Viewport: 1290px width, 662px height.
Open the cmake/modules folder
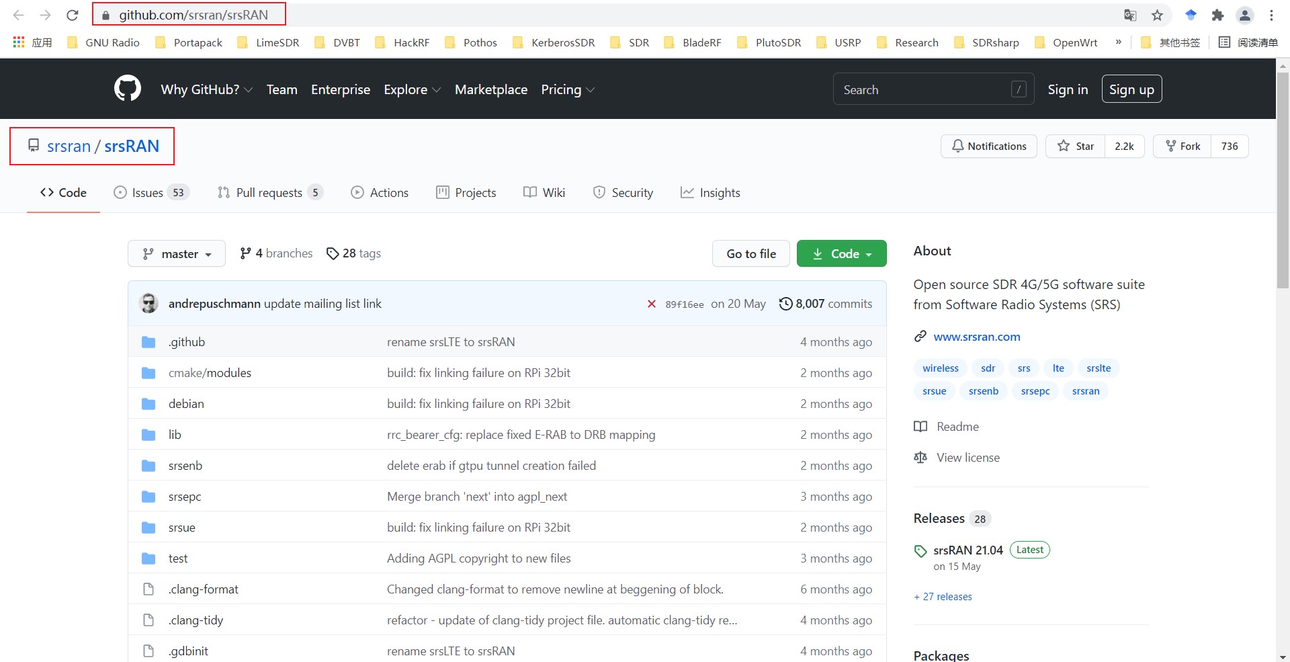pos(210,372)
